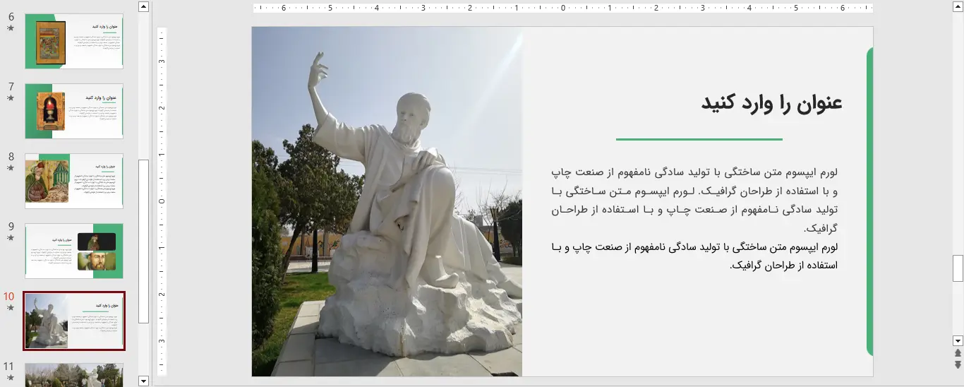Screen dimensions: 964x387
Task: Click the animation star under slide 10
Action: [10, 308]
